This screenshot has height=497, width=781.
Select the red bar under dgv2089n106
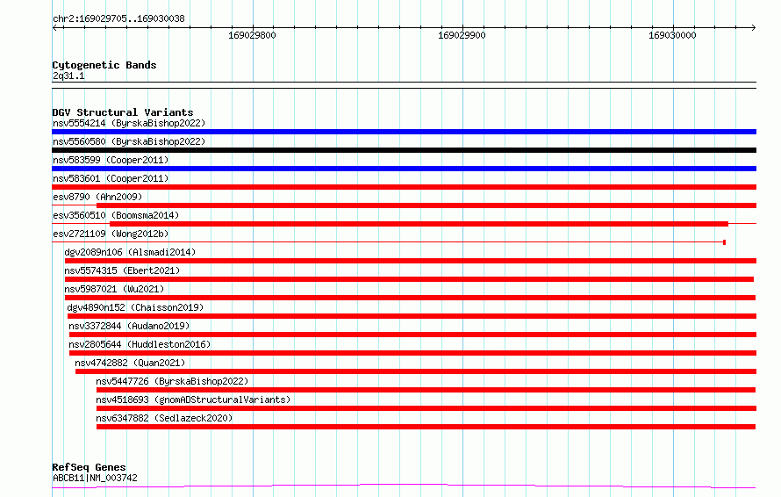pos(411,261)
